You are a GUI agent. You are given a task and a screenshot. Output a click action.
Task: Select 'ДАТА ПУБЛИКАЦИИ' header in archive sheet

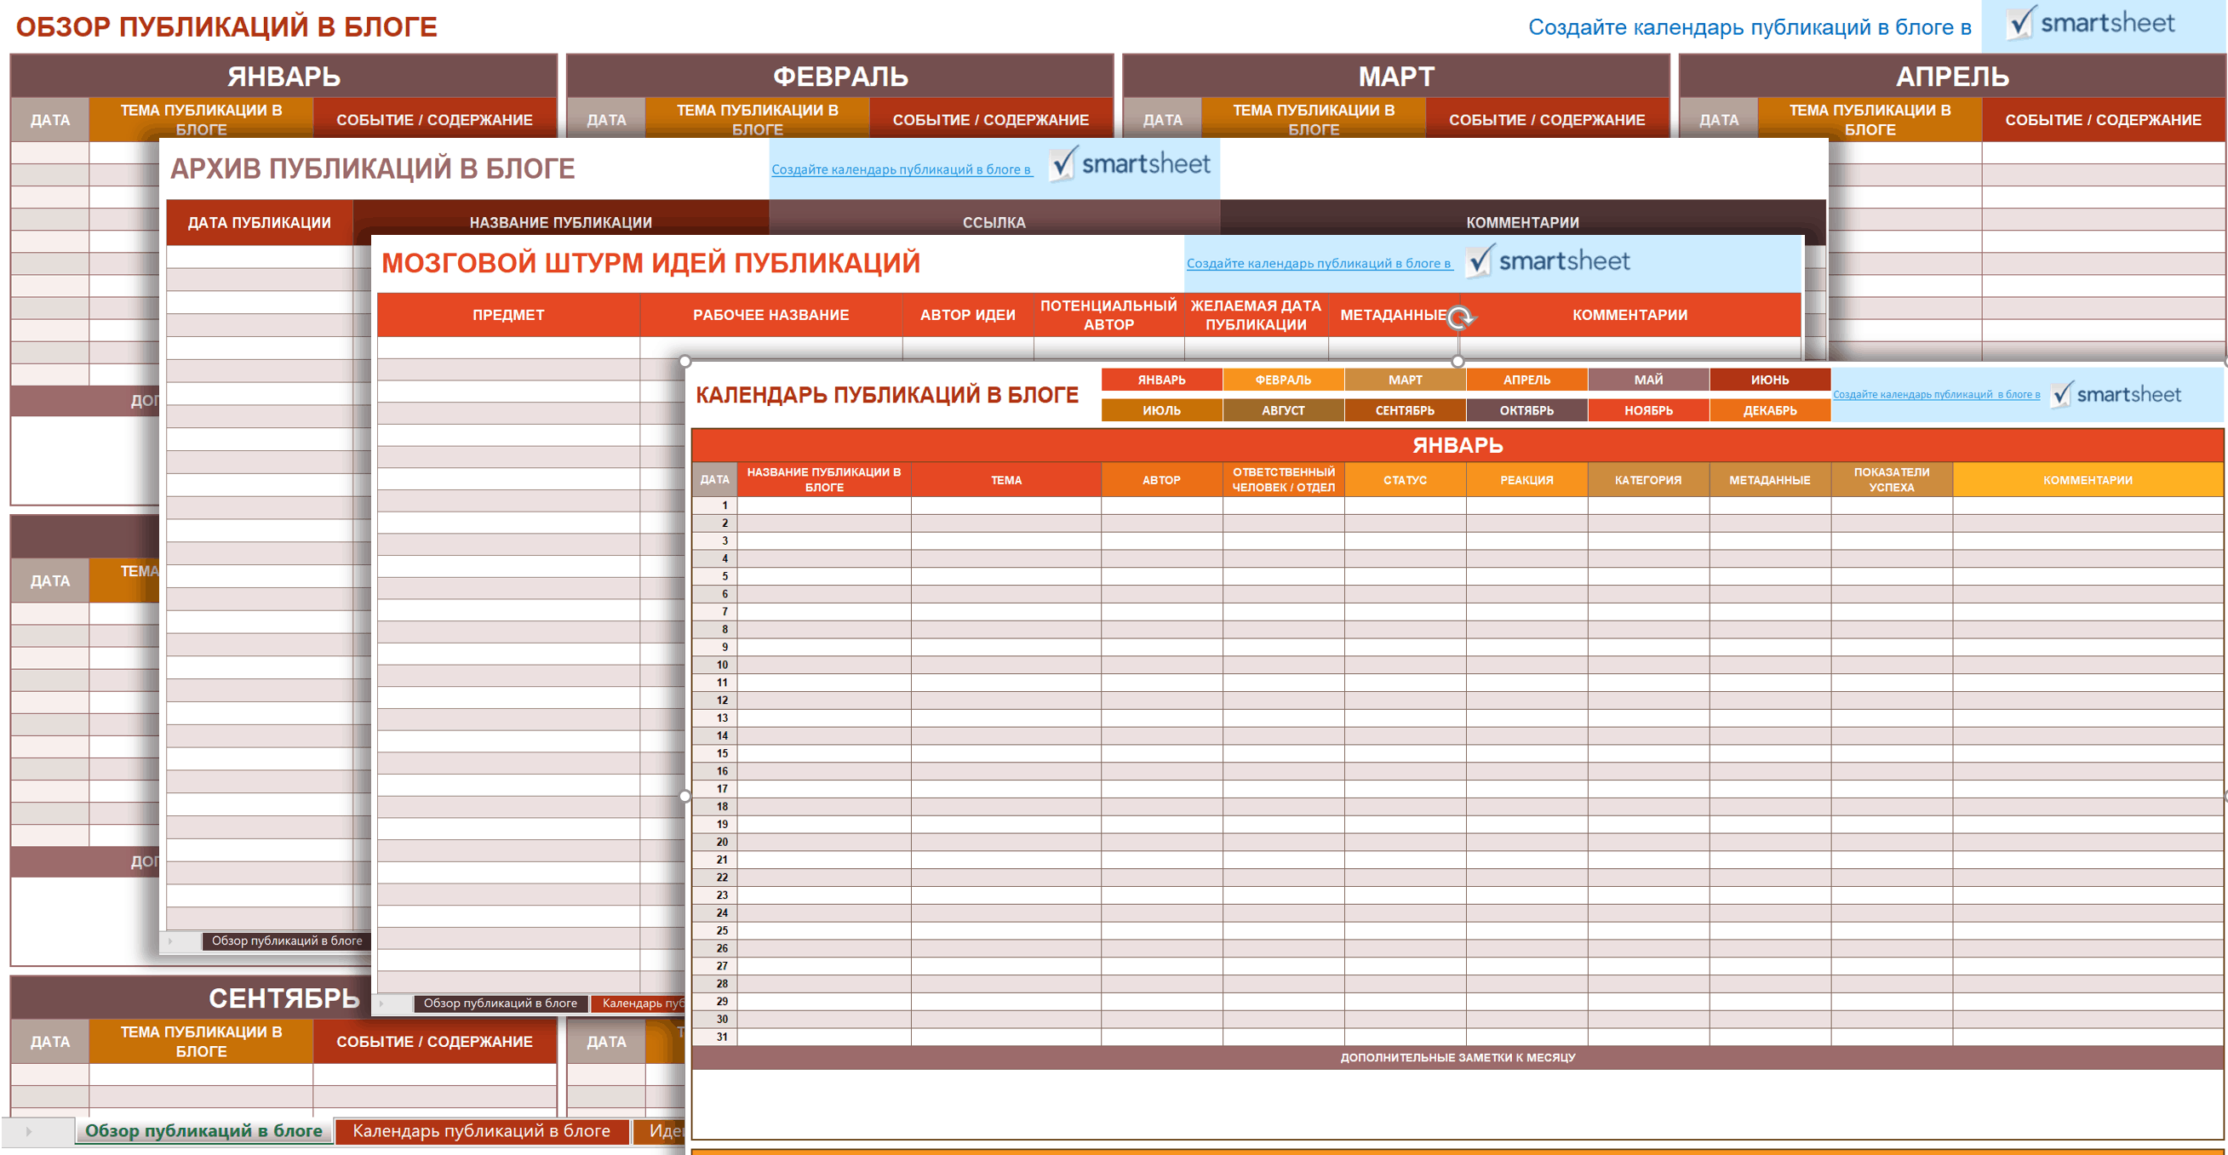coord(260,222)
